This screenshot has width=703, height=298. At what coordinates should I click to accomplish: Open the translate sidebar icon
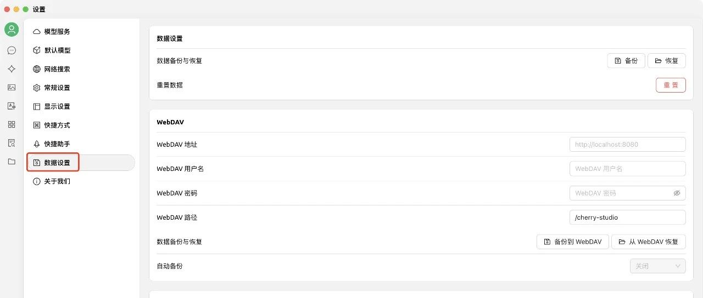pos(12,106)
